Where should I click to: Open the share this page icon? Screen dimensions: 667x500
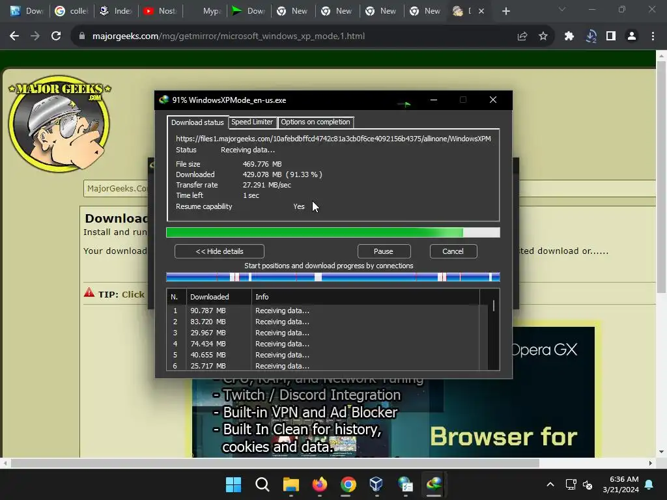[x=522, y=36]
